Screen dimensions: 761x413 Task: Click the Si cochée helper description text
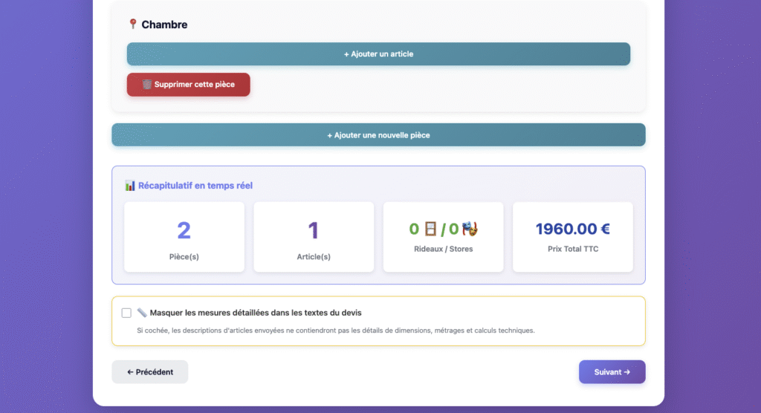click(335, 331)
